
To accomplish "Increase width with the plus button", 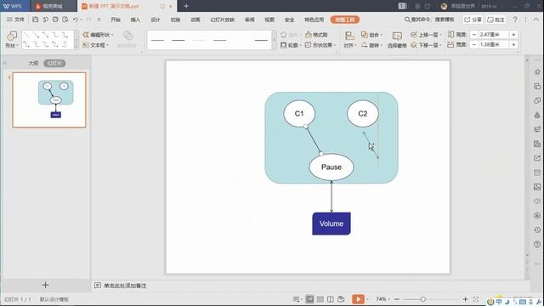I will [x=513, y=44].
